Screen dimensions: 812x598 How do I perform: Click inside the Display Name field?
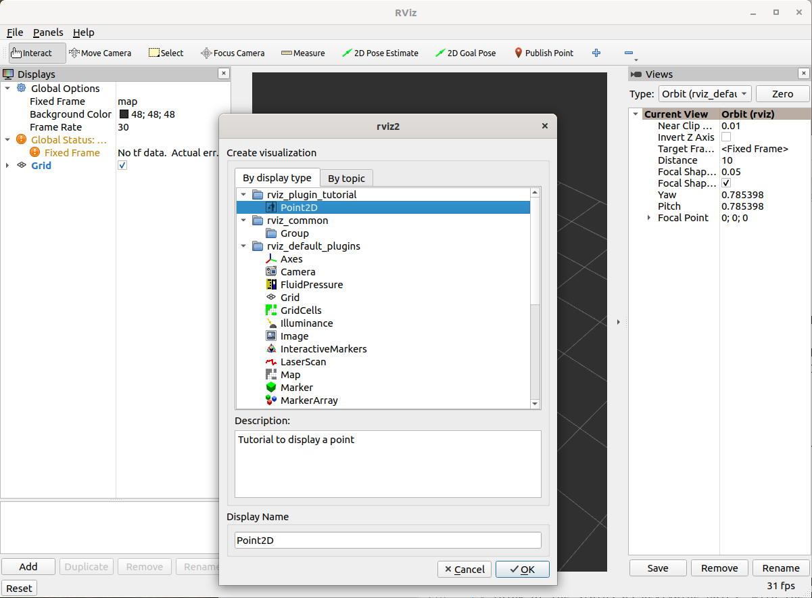tap(387, 540)
